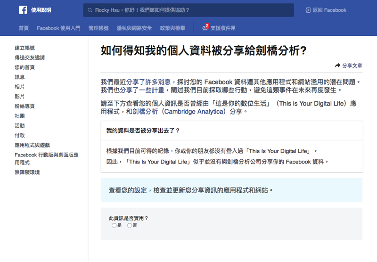Open the 政策與檢舉 menu
Image resolution: width=377 pixels, height=262 pixels.
click(172, 28)
